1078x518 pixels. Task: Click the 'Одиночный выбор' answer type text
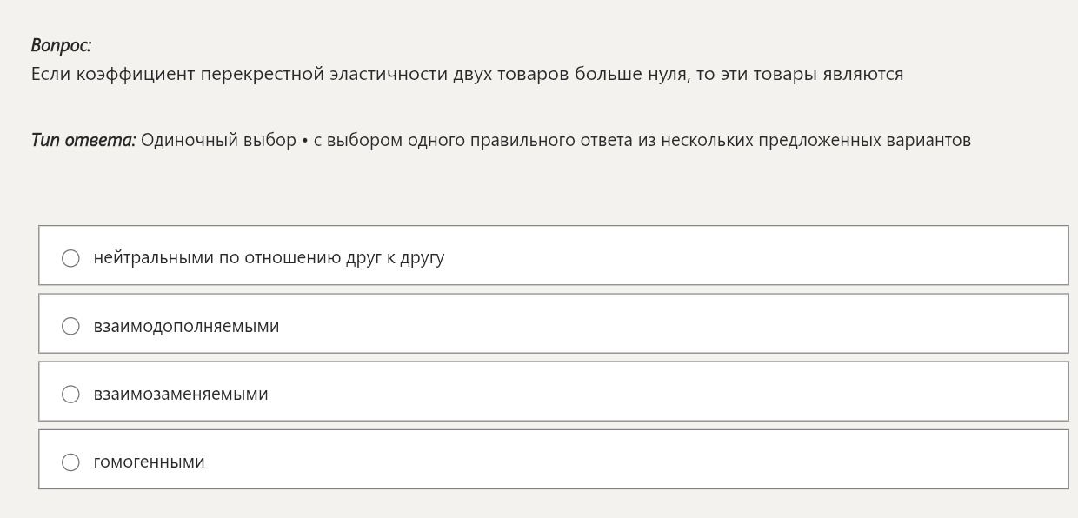pyautogui.click(x=218, y=140)
